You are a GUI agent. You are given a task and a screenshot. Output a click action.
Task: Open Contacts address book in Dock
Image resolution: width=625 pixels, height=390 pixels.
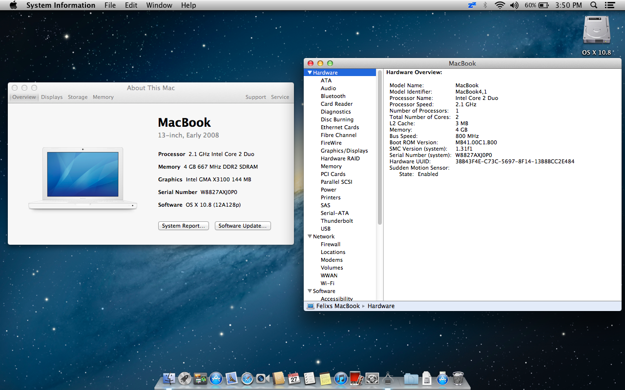(x=278, y=378)
